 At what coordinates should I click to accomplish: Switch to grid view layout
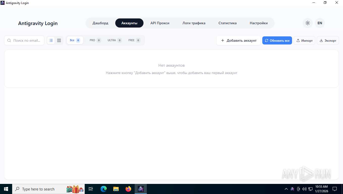tap(59, 40)
